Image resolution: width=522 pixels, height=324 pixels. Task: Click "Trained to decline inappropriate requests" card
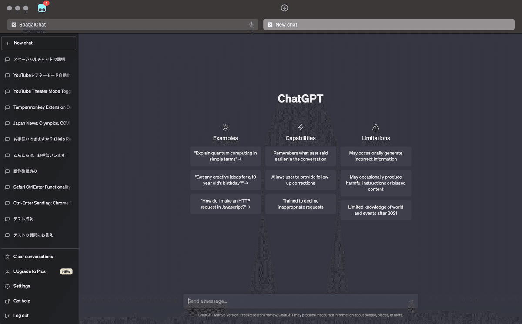pos(301,204)
